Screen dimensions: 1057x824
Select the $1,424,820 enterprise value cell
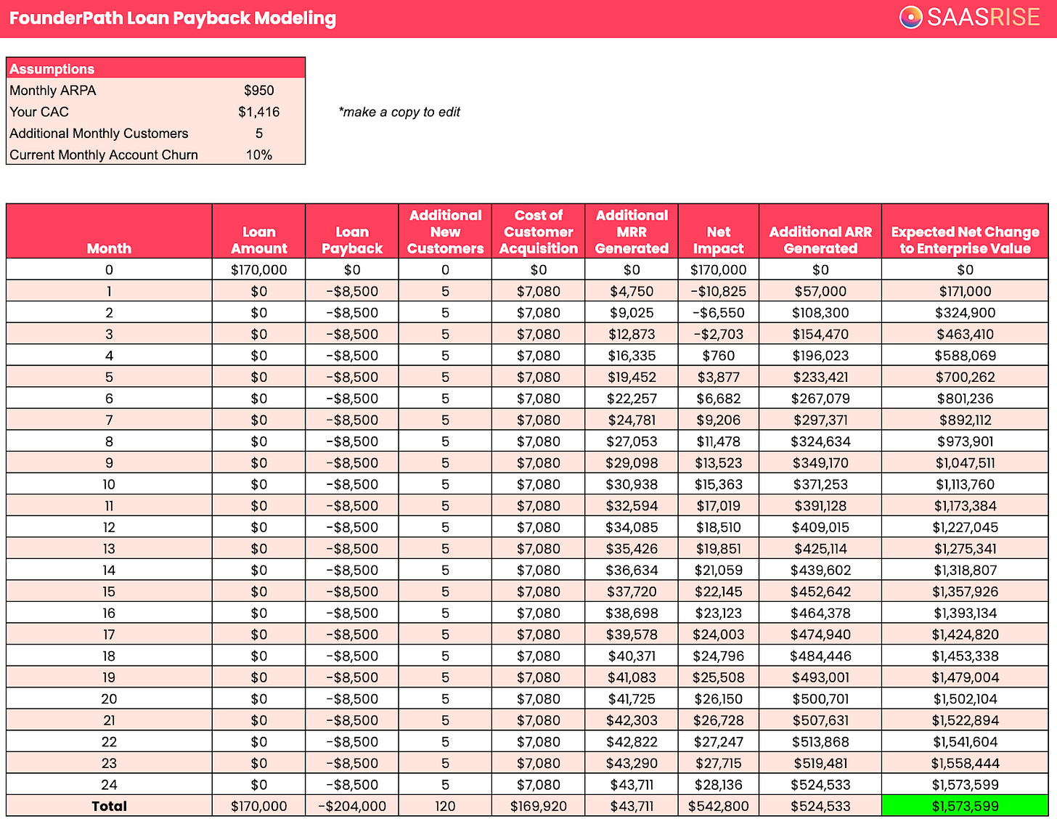(966, 634)
